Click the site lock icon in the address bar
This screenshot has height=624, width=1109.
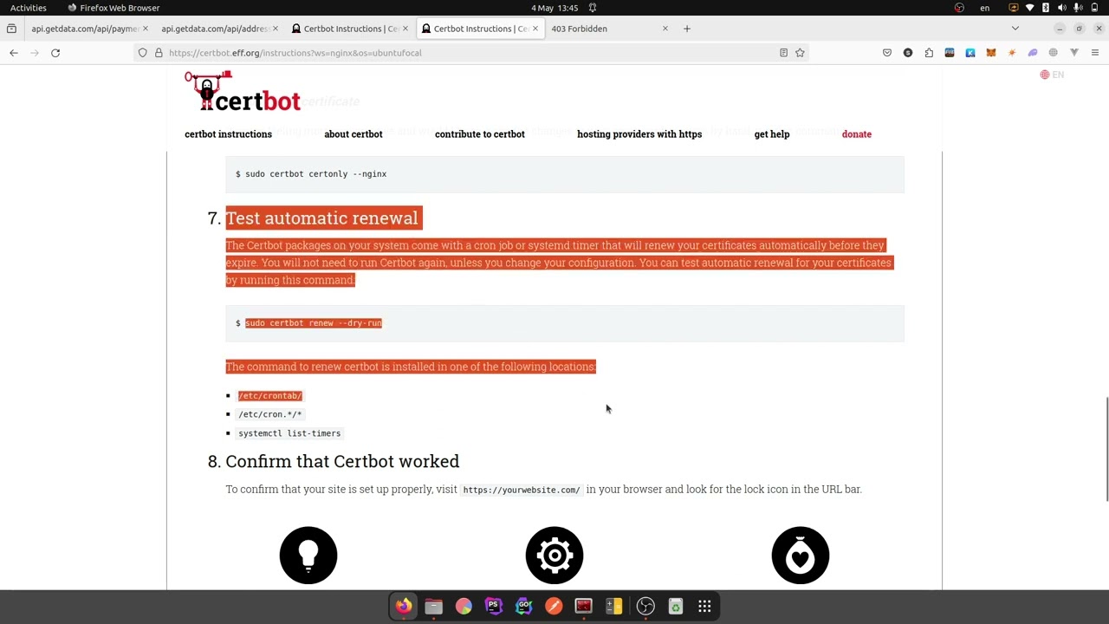(159, 53)
